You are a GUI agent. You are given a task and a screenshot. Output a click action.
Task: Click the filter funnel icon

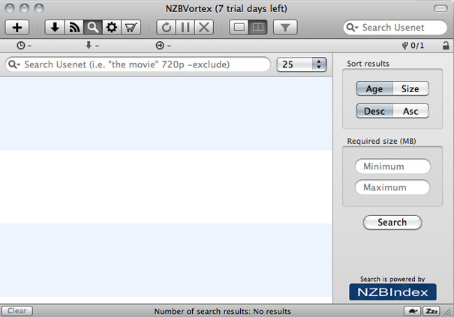[285, 28]
